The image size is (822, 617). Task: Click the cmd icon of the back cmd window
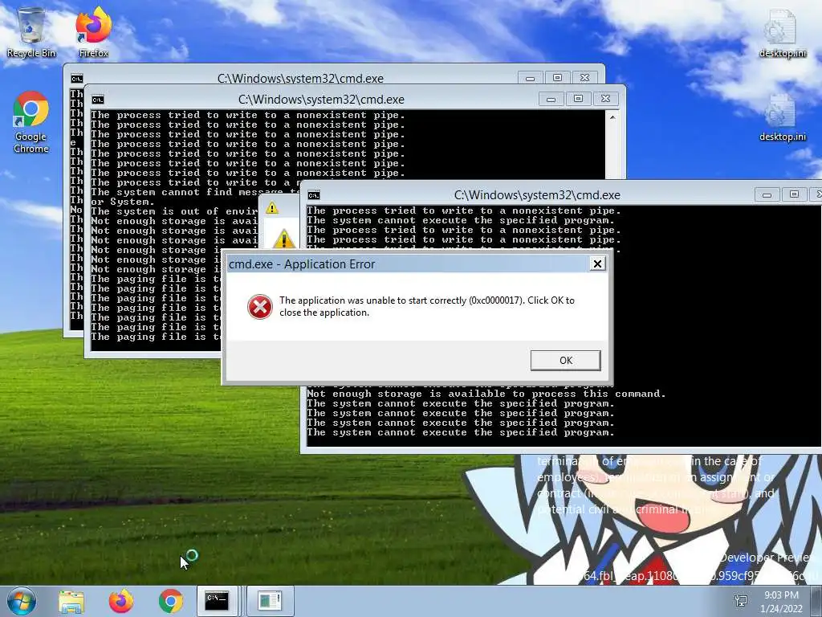pos(76,79)
